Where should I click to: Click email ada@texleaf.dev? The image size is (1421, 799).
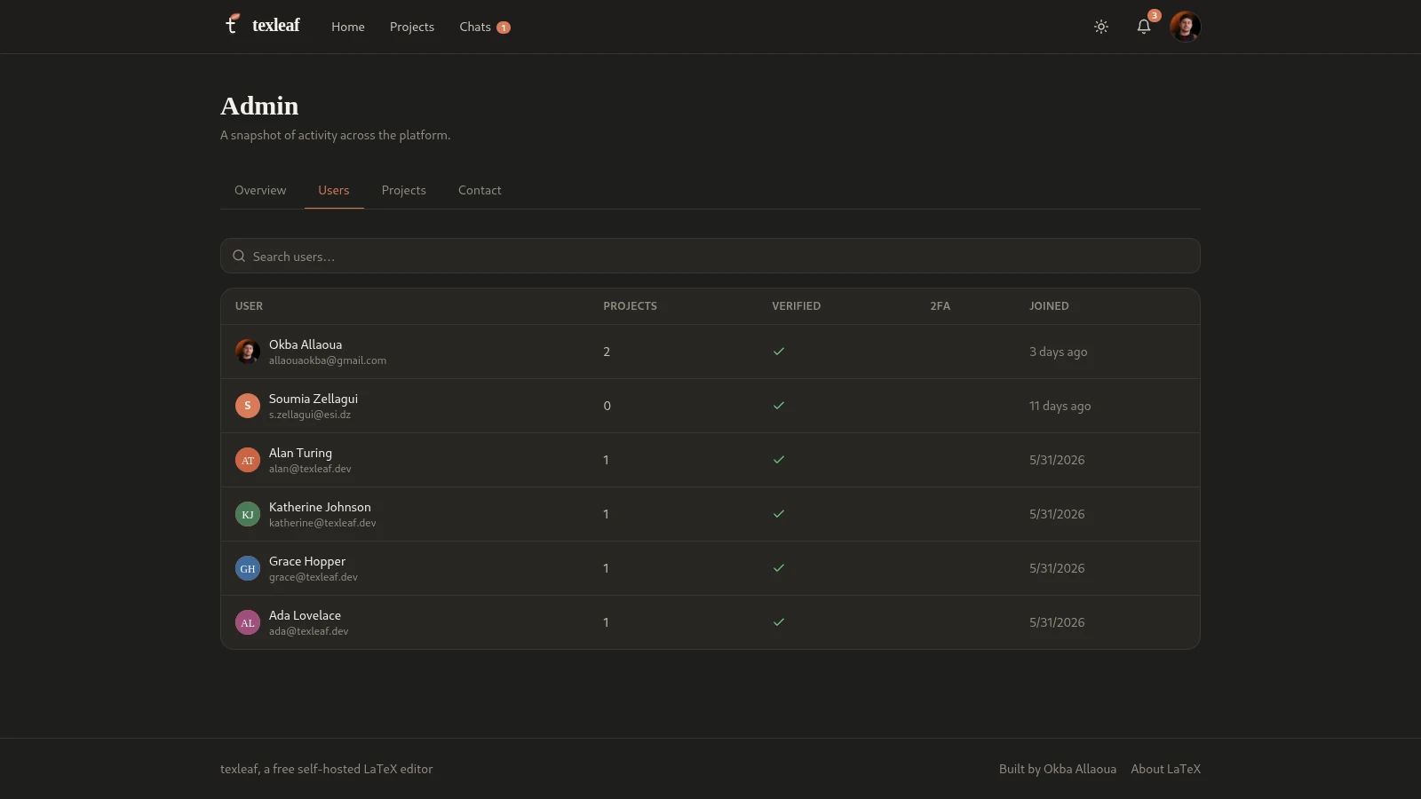[x=308, y=631]
